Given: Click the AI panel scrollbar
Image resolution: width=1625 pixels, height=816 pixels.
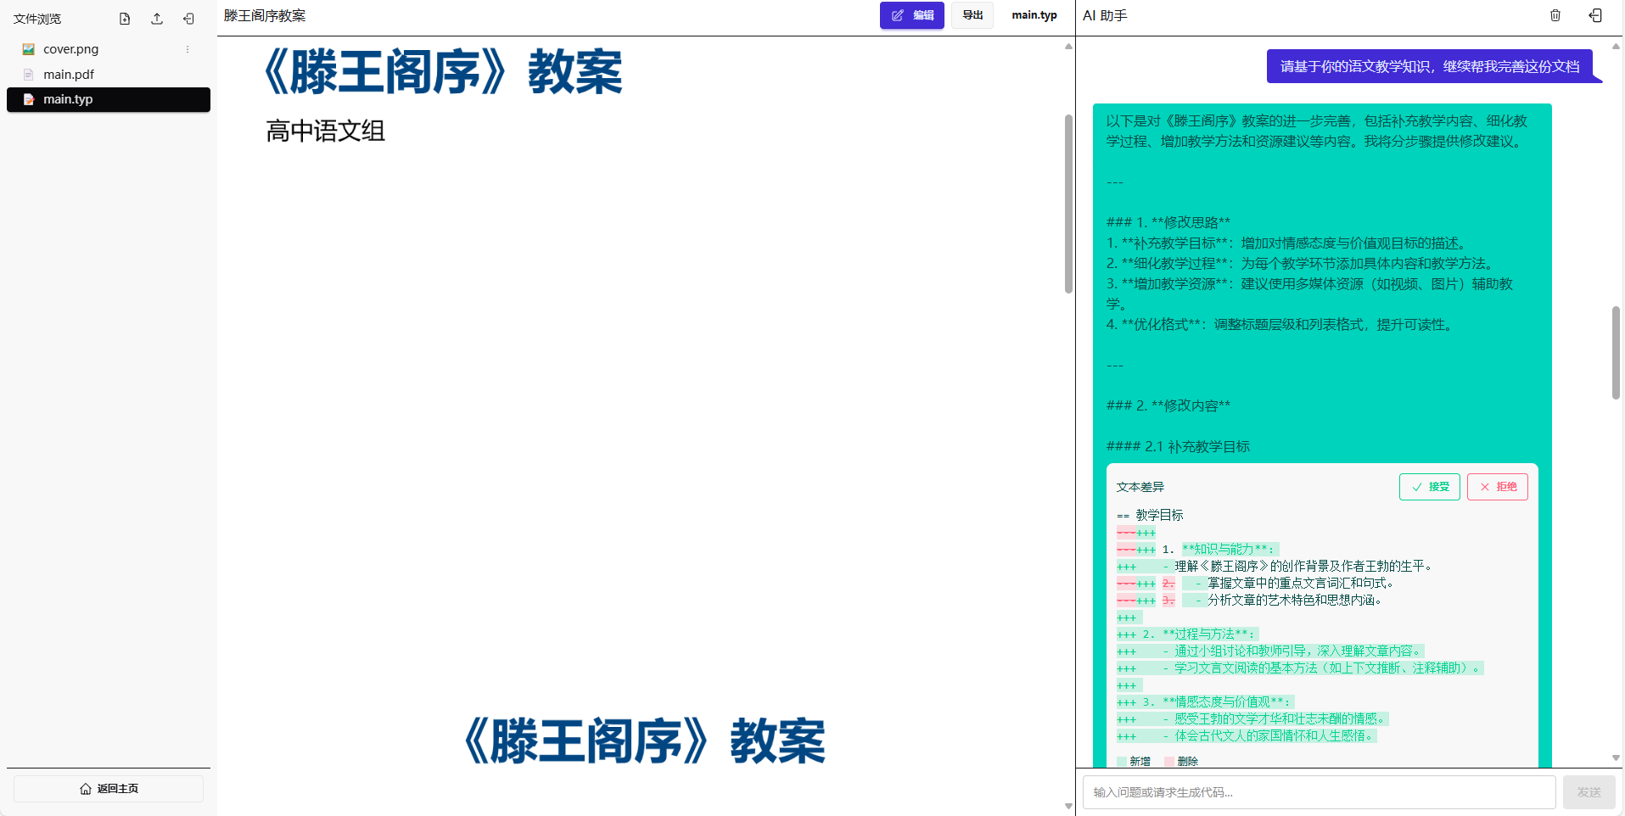Looking at the screenshot, I should 1615,352.
